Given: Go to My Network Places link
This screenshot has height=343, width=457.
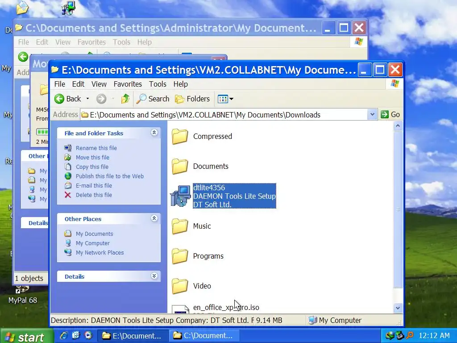Looking at the screenshot, I should [x=100, y=252].
